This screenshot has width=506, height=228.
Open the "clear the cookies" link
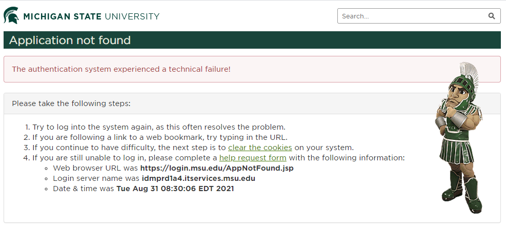pos(260,148)
